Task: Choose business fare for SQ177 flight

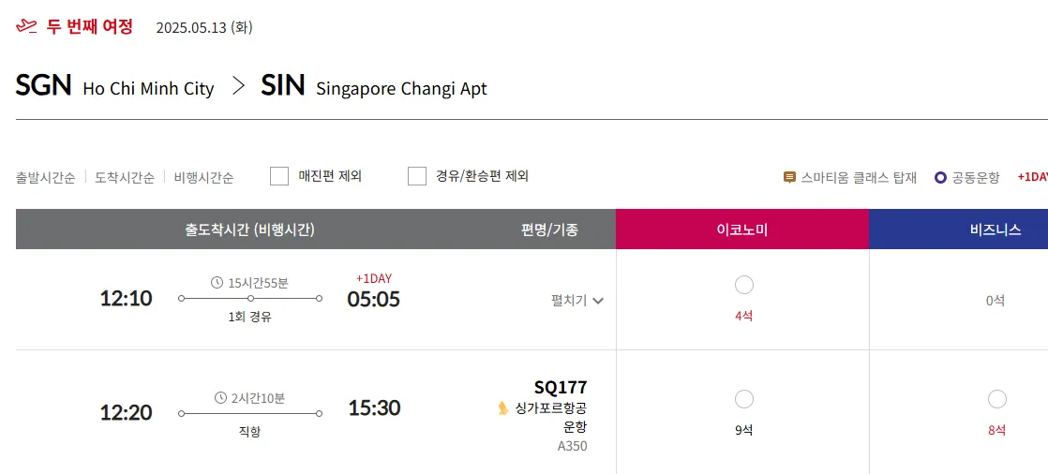Action: 997,400
